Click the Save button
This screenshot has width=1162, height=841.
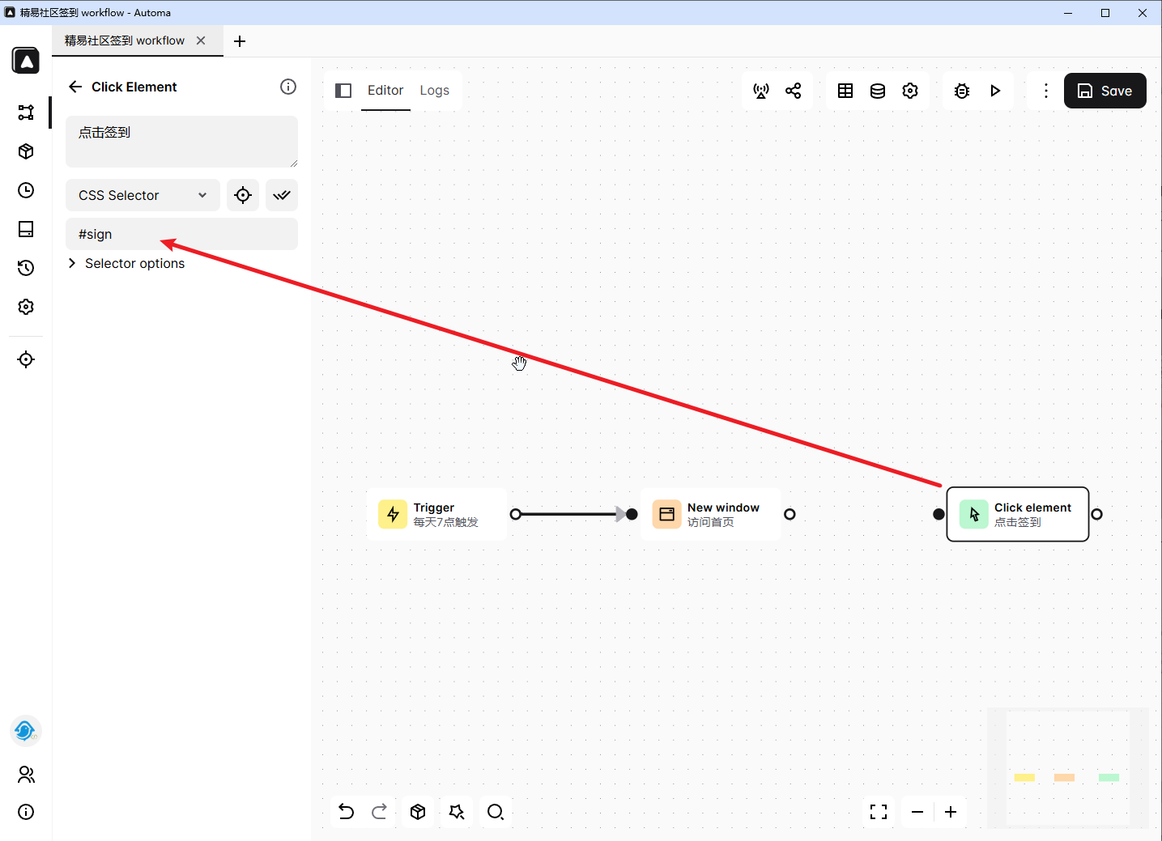[1105, 91]
